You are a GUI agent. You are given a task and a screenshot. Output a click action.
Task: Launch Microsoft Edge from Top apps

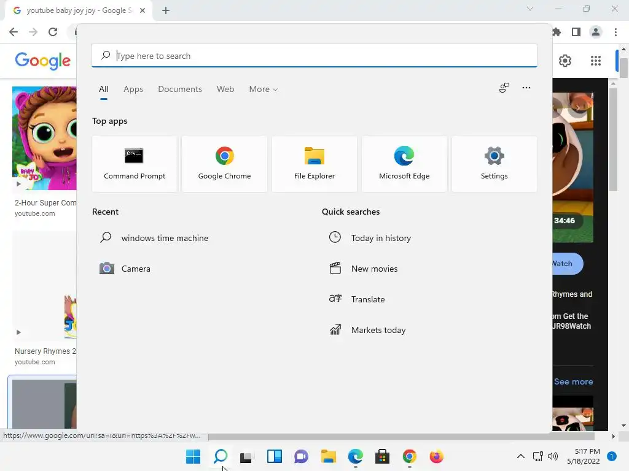point(404,163)
